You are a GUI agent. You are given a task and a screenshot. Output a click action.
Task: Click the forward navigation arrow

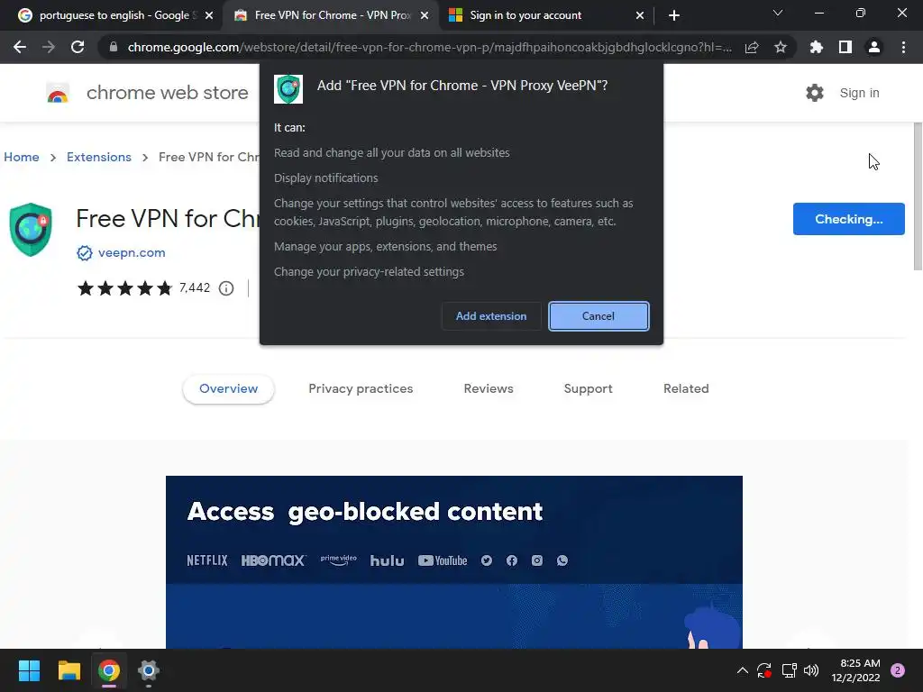point(49,47)
